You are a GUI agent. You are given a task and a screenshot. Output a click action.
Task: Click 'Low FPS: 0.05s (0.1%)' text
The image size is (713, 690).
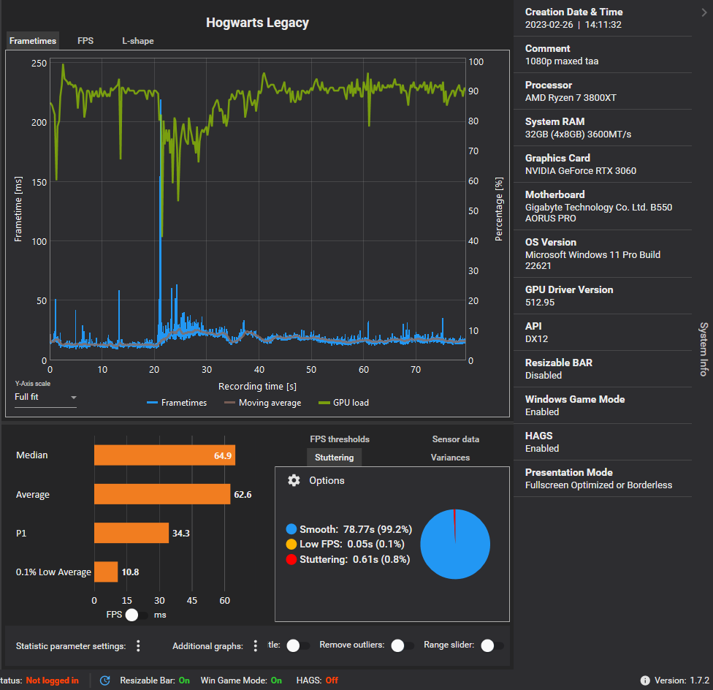click(x=352, y=544)
